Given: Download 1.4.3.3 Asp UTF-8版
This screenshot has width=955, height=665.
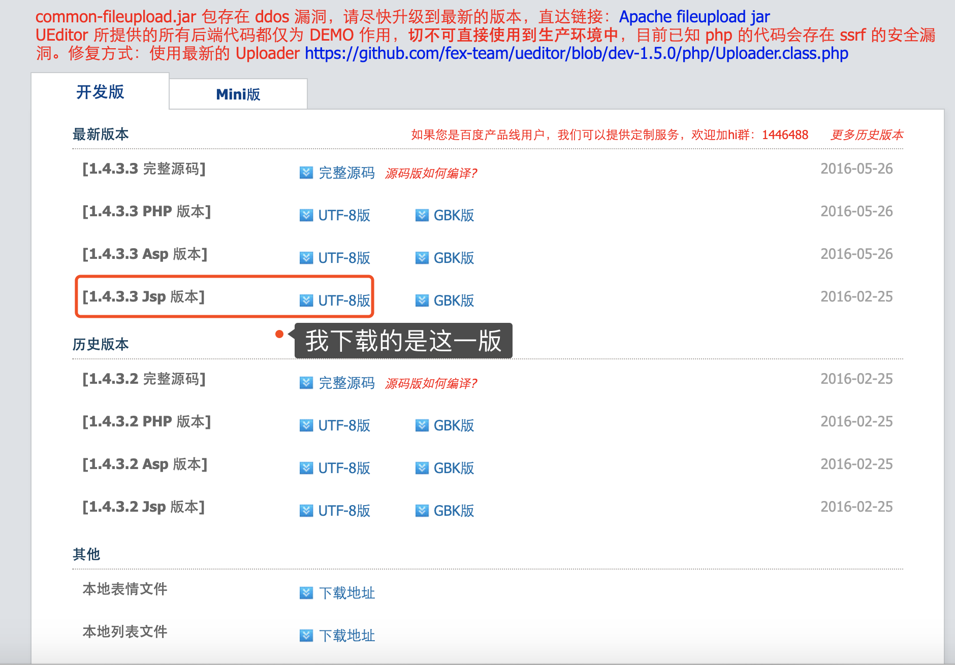Looking at the screenshot, I should click(x=344, y=258).
